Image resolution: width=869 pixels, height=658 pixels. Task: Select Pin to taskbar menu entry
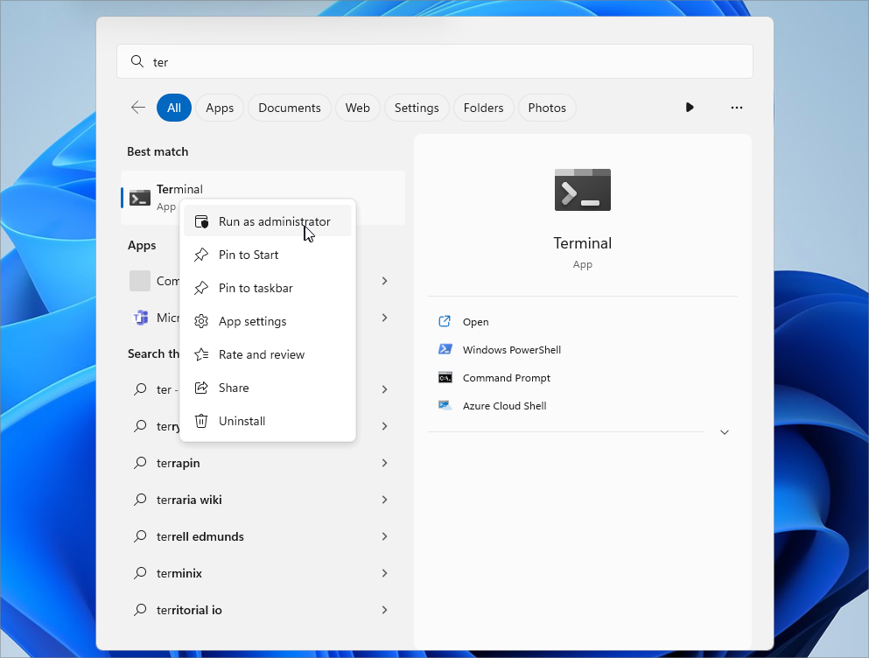[267, 288]
